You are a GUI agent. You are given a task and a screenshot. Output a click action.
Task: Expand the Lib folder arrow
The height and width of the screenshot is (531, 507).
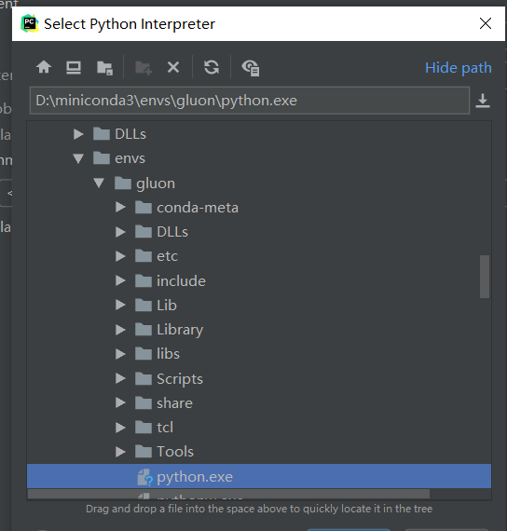120,306
